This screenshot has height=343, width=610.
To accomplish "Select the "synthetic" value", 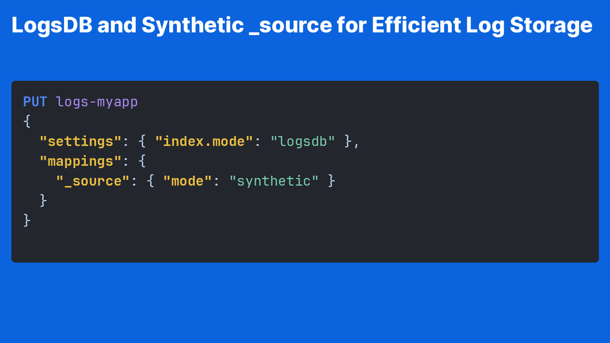I will [274, 181].
